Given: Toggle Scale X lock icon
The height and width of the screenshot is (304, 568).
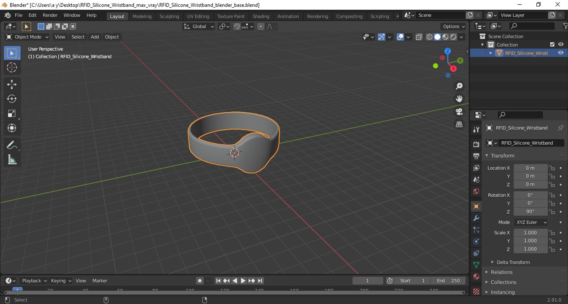Looking at the screenshot, I should (x=552, y=233).
